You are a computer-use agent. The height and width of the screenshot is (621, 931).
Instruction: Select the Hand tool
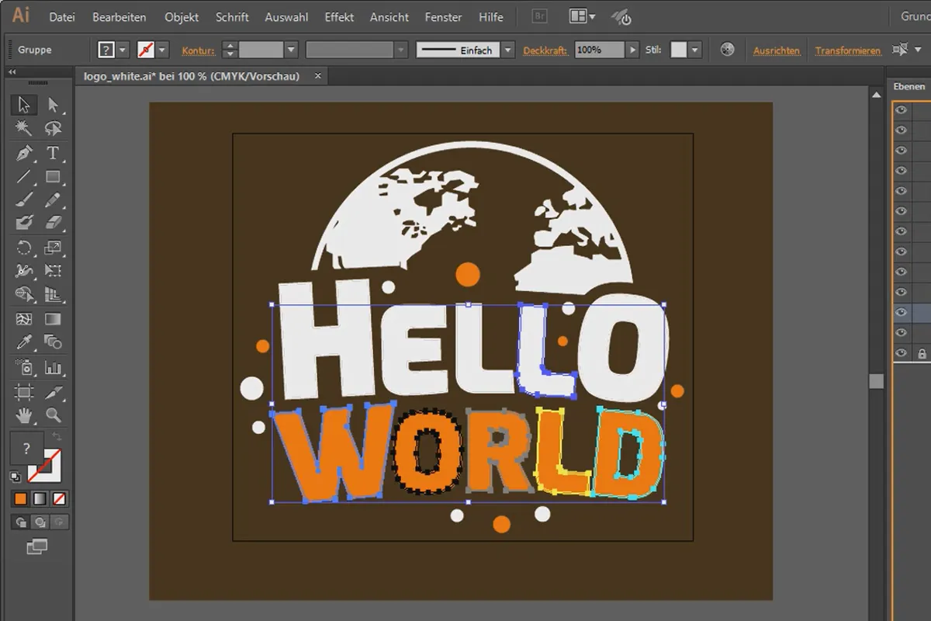point(24,415)
